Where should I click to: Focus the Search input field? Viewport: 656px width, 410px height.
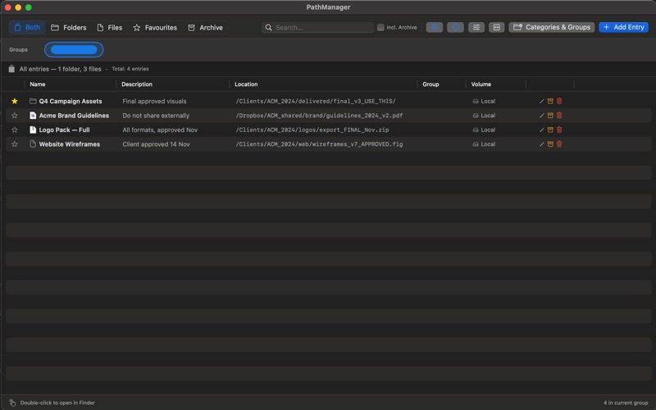(318, 28)
